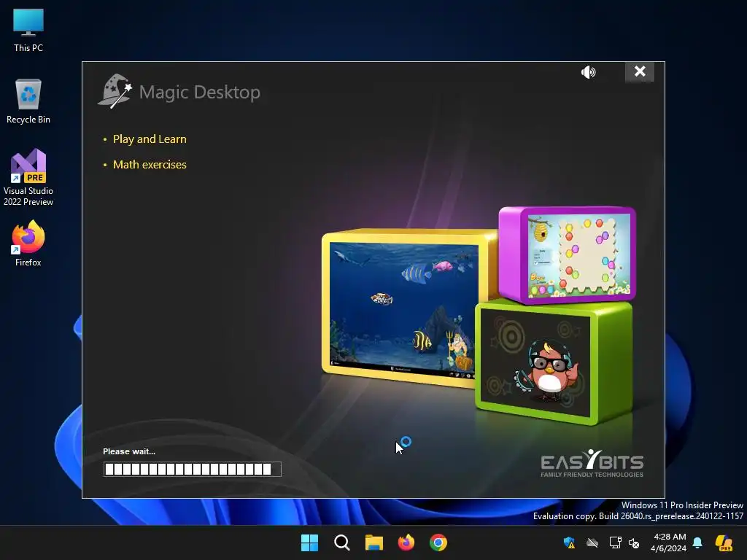This screenshot has width=747, height=560.
Task: Close the Magic Desktop installer window
Action: point(639,71)
